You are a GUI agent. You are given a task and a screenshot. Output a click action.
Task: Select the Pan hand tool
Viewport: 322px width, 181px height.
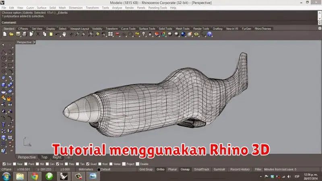64,34
